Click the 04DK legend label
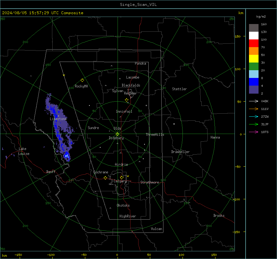The width and height of the screenshot is (277, 259). (x=265, y=101)
